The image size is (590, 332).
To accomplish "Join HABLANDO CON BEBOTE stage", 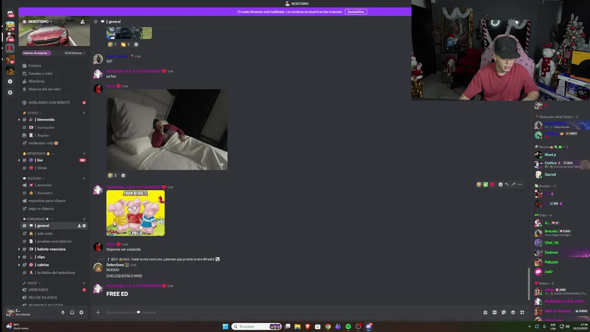I will [x=54, y=103].
